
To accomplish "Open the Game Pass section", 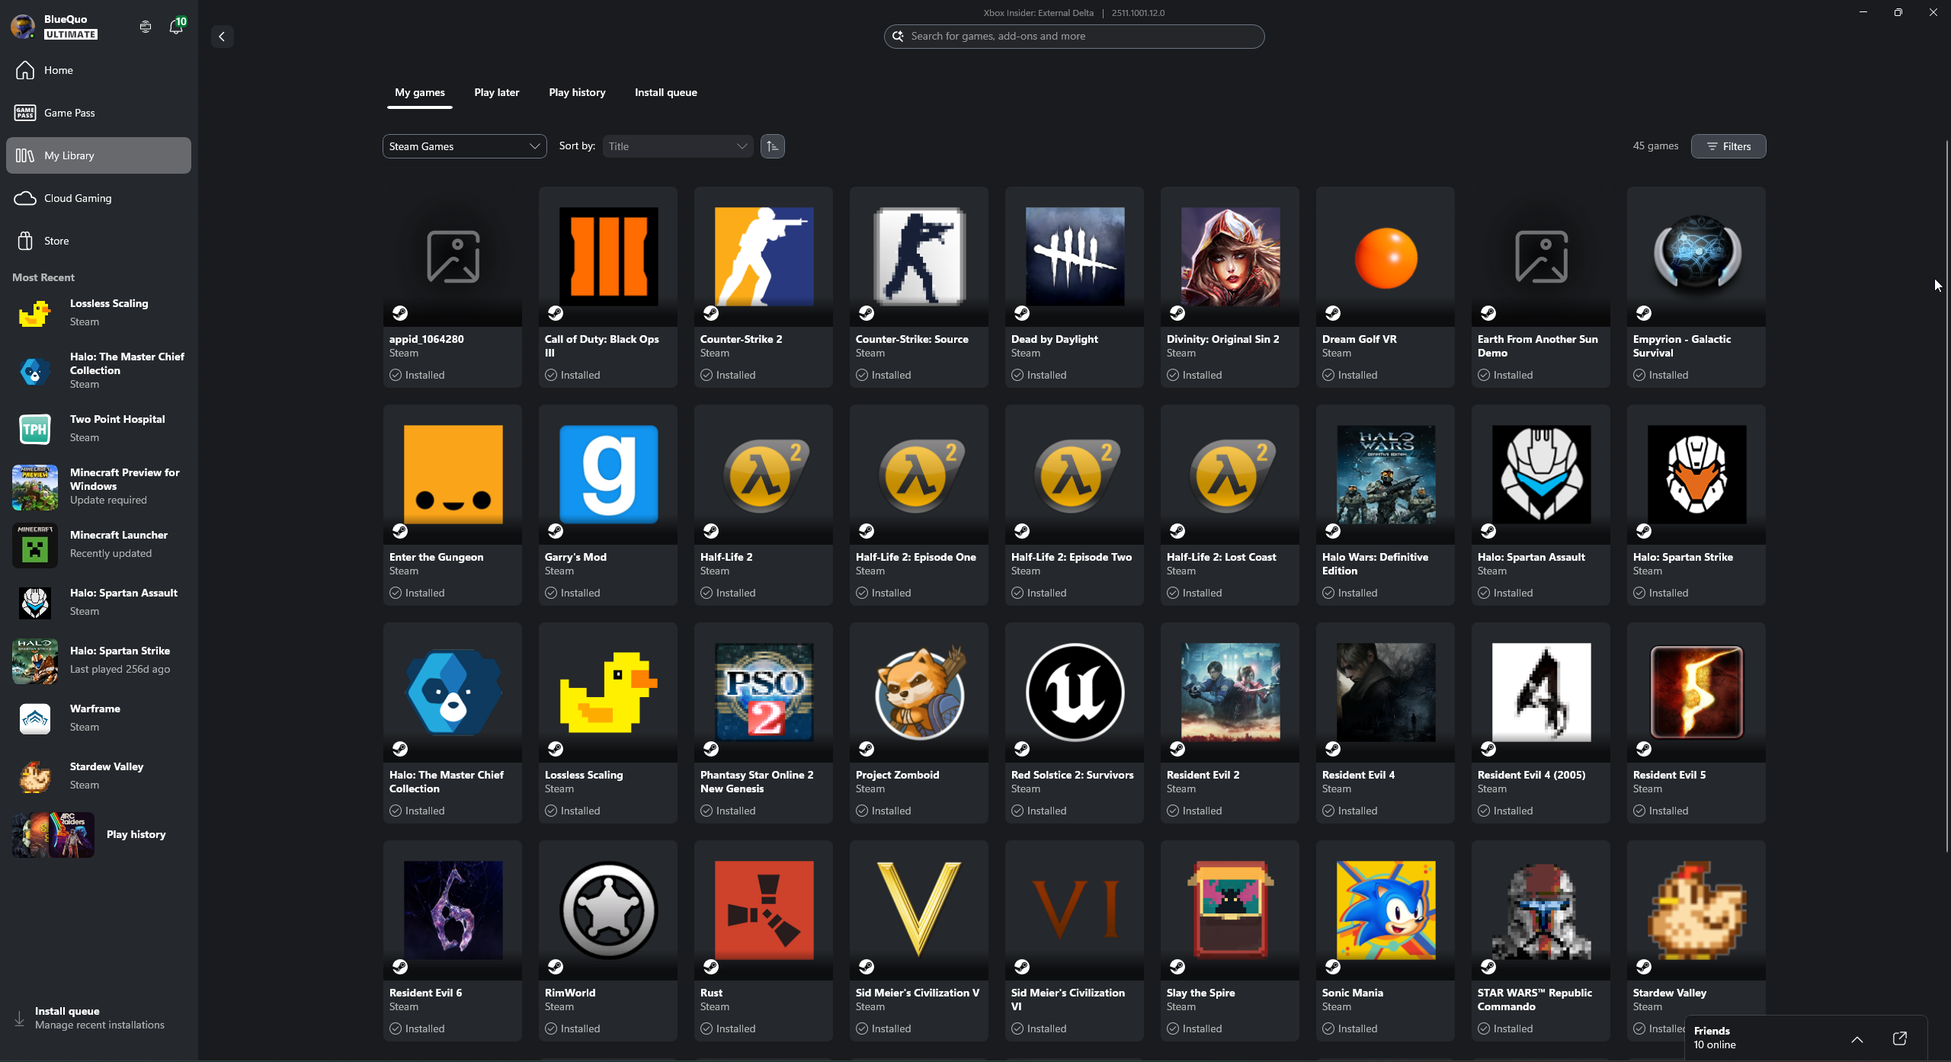I will point(68,112).
